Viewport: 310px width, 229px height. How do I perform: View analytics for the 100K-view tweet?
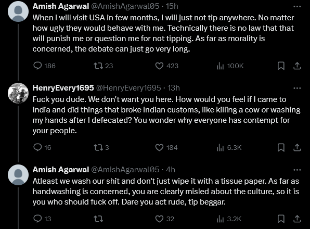(x=220, y=66)
